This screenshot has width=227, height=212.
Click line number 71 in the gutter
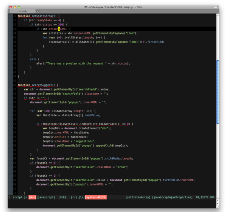click(14, 193)
